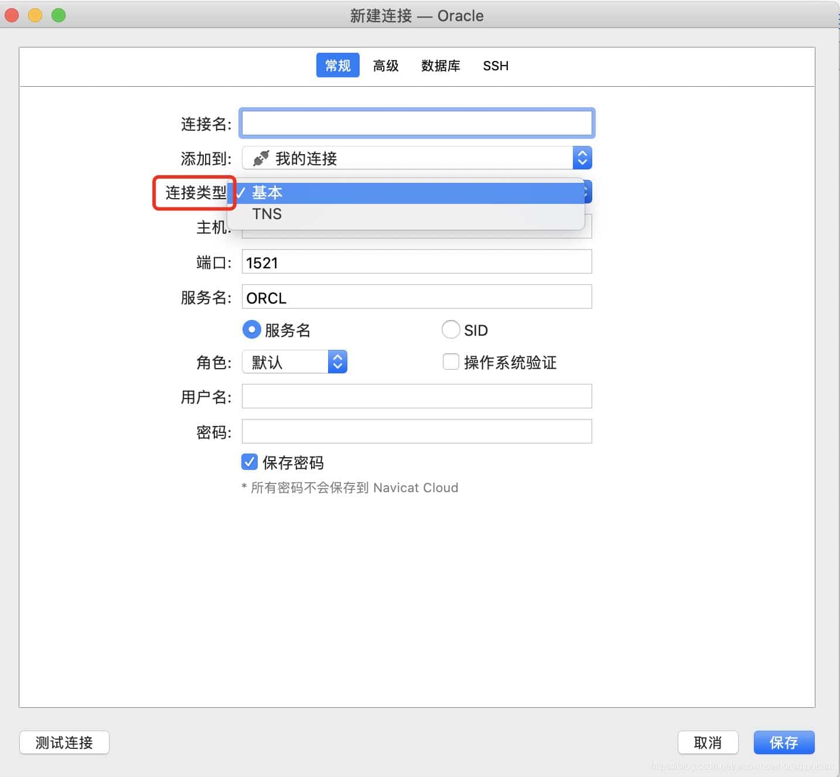Image resolution: width=840 pixels, height=777 pixels.
Task: Click the 用户名 input field
Action: pos(416,396)
